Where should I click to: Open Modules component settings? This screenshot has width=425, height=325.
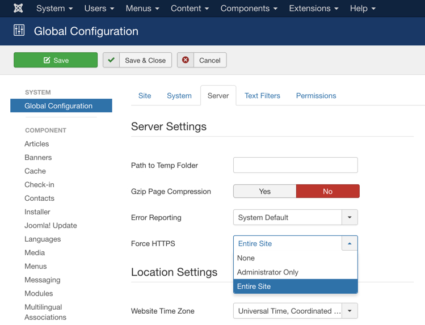click(x=39, y=293)
